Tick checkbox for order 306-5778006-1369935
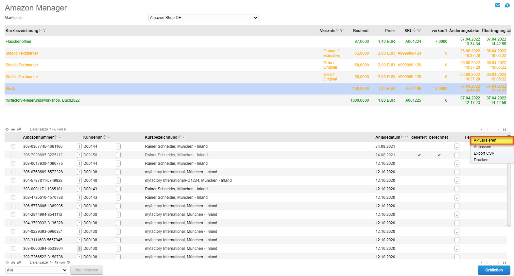This screenshot has height=276, width=514. (x=13, y=206)
